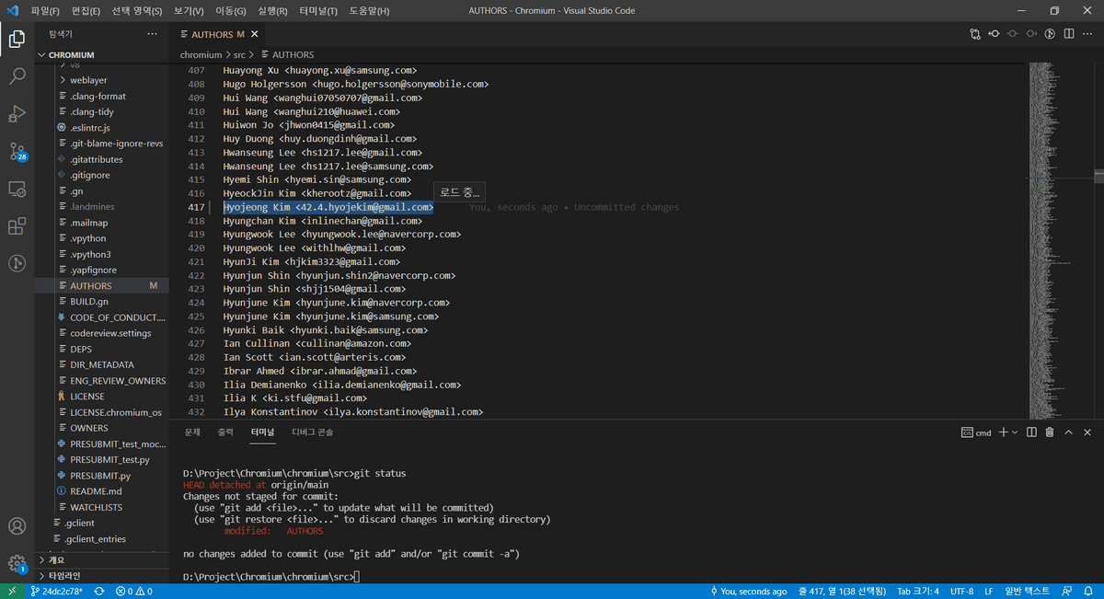Image resolution: width=1104 pixels, height=599 pixels.
Task: Open the 터미널(T) menu
Action: pos(318,11)
